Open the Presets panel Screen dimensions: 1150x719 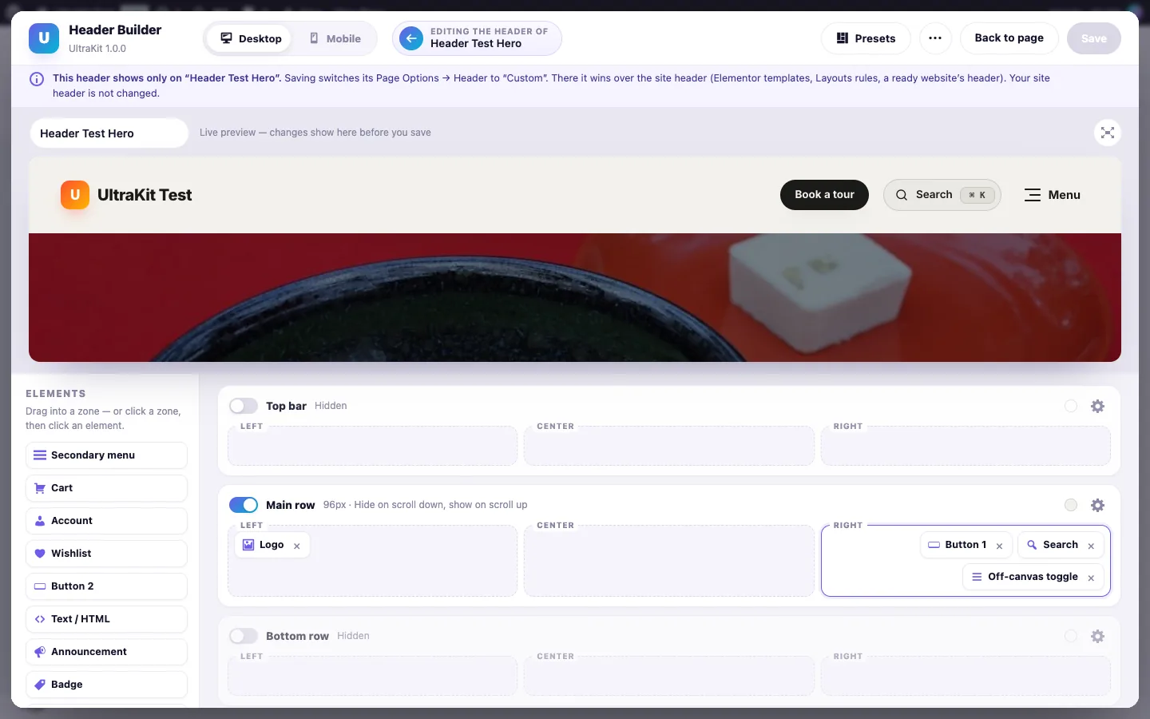coord(866,38)
